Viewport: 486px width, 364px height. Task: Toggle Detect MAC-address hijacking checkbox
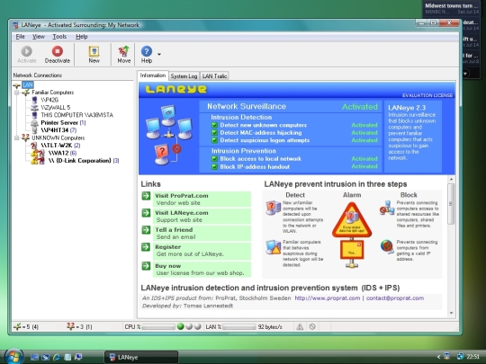coord(214,132)
